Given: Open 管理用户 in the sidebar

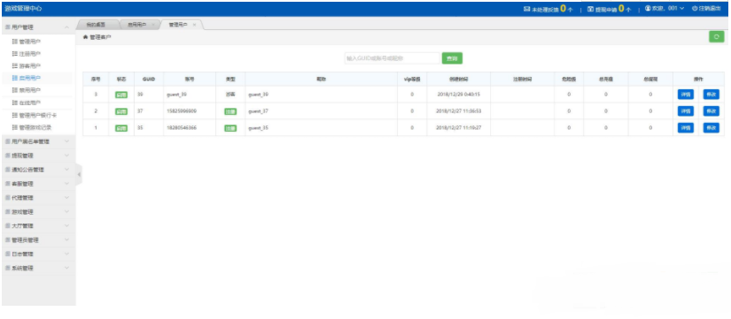Looking at the screenshot, I should [x=30, y=42].
